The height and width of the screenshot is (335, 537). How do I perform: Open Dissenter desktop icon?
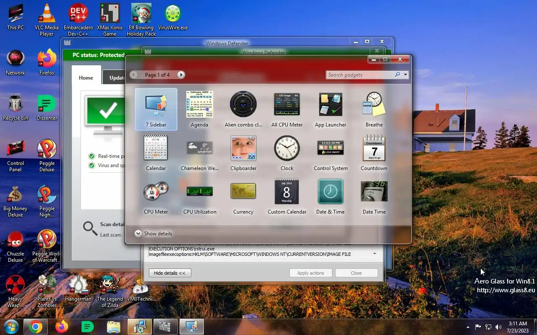47,107
